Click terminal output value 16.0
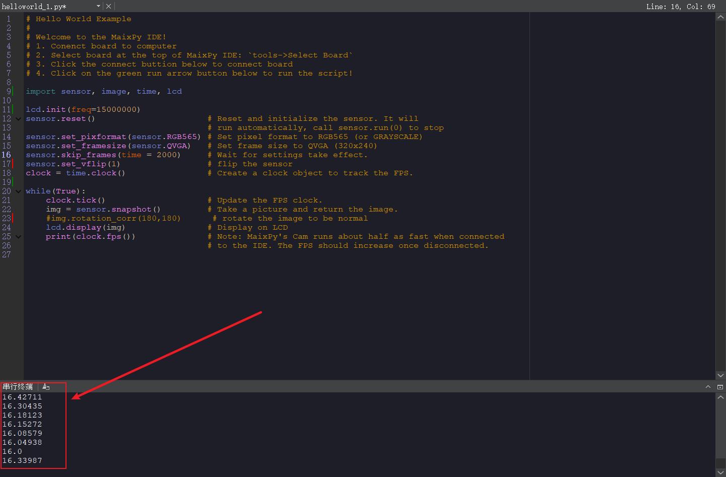726x477 pixels. 12,451
